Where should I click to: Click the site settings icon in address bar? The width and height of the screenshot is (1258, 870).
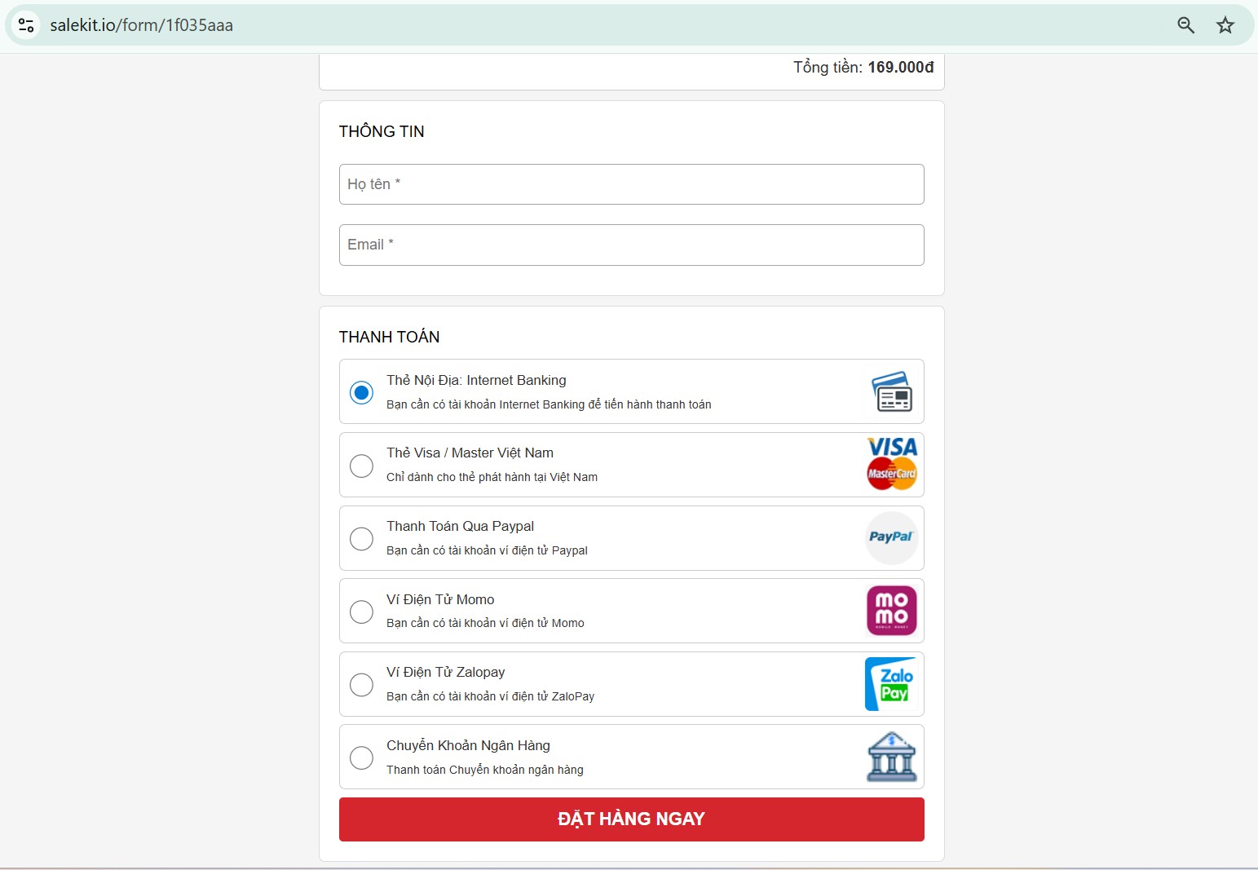point(26,25)
